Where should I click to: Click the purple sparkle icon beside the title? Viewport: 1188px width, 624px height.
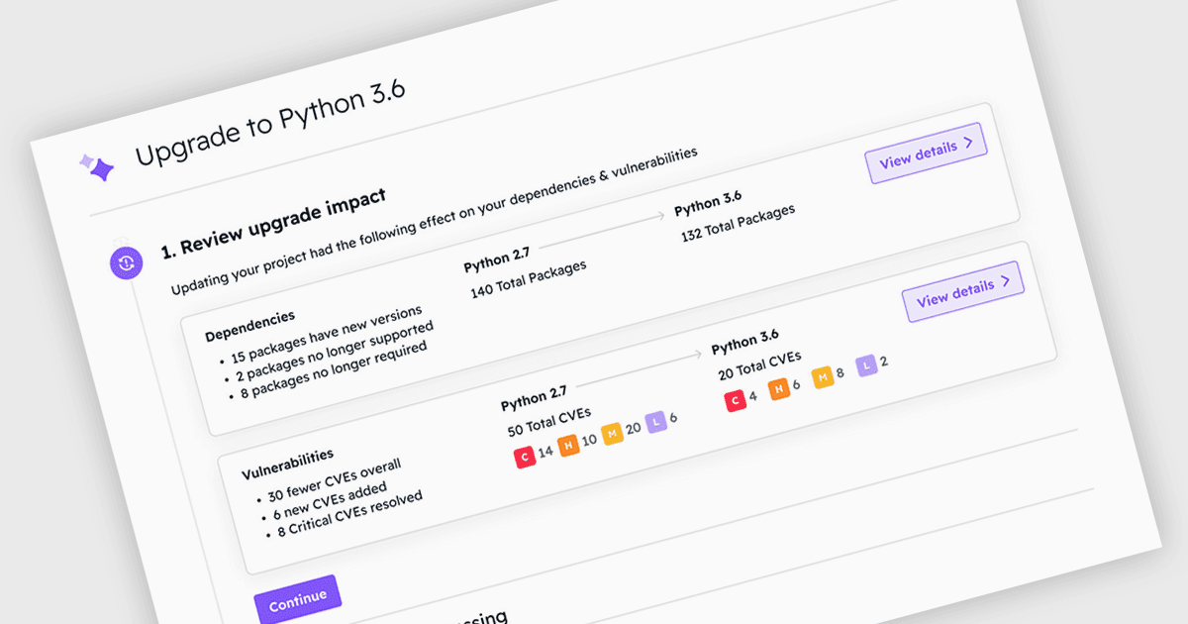pyautogui.click(x=97, y=165)
